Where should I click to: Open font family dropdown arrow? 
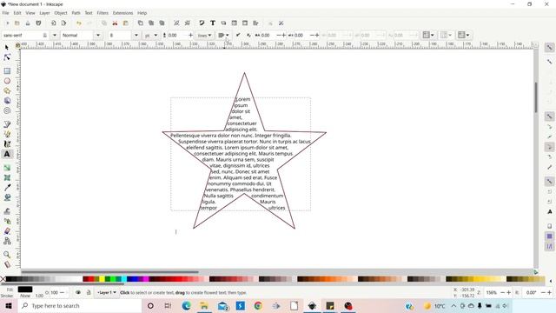(55, 35)
